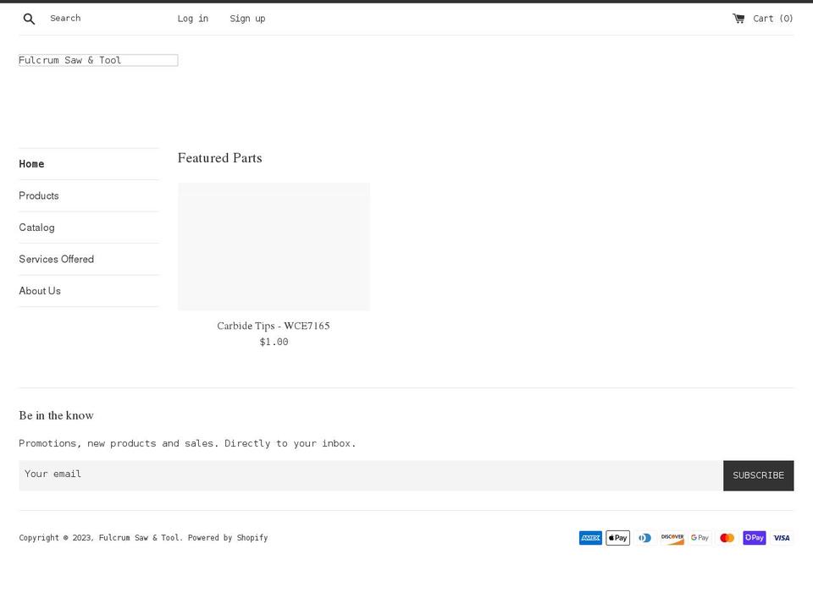Click the Diners Club payment icon
The width and height of the screenshot is (813, 609).
(644, 537)
